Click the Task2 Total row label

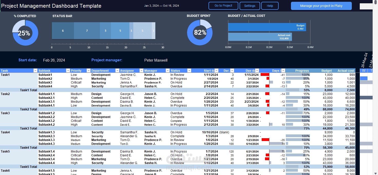(29, 109)
